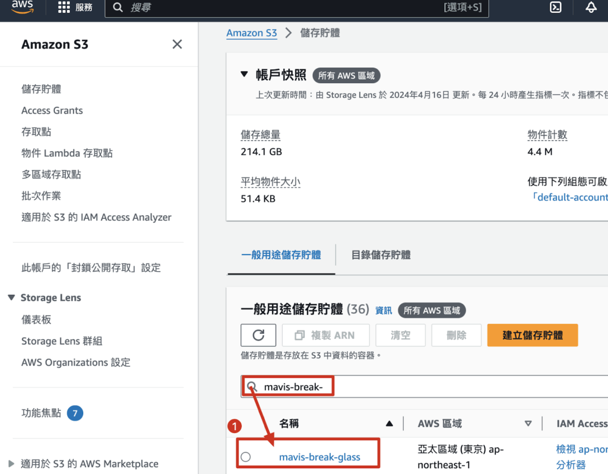Open the services grid menu icon
The height and width of the screenshot is (474, 608).
tap(64, 8)
